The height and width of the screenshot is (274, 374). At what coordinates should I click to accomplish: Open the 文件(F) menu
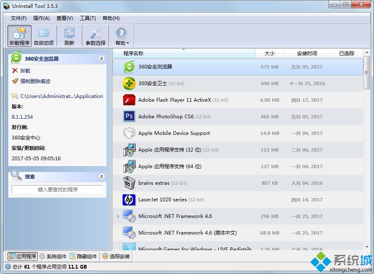click(x=19, y=18)
